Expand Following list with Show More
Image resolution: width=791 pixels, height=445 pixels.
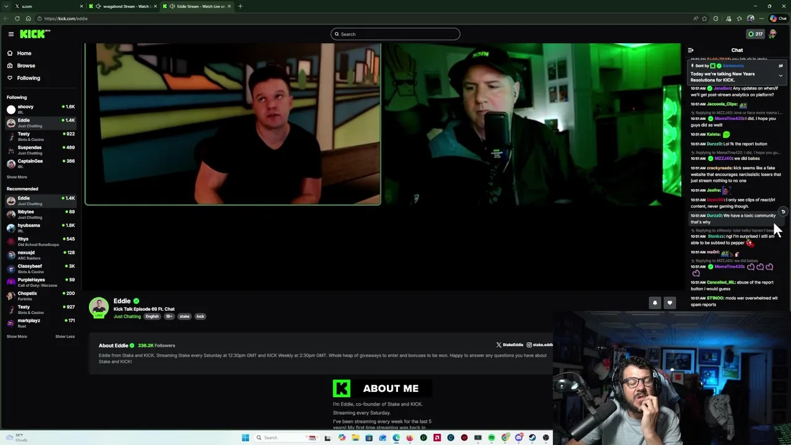pos(17,177)
